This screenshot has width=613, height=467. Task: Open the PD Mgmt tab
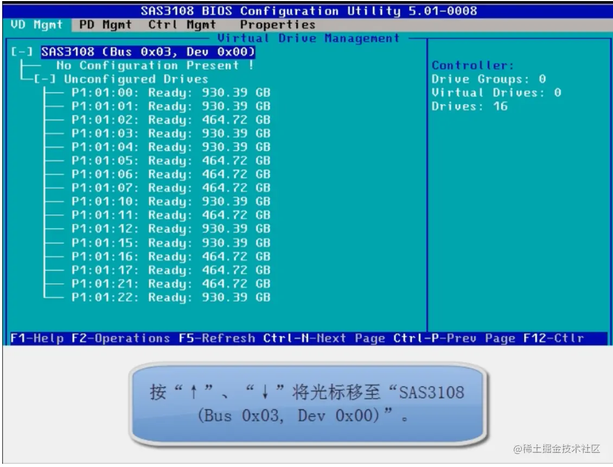[x=105, y=24]
